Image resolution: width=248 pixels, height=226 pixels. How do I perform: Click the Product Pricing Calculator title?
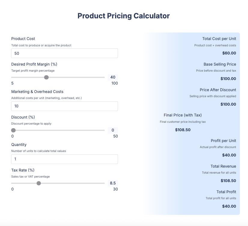124,16
